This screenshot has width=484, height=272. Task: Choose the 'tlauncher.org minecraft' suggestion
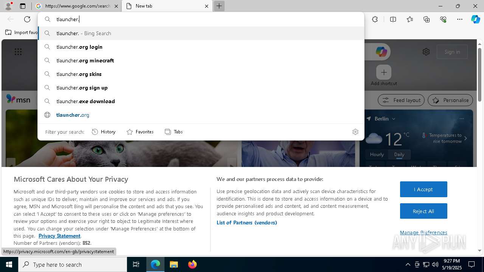point(201,60)
